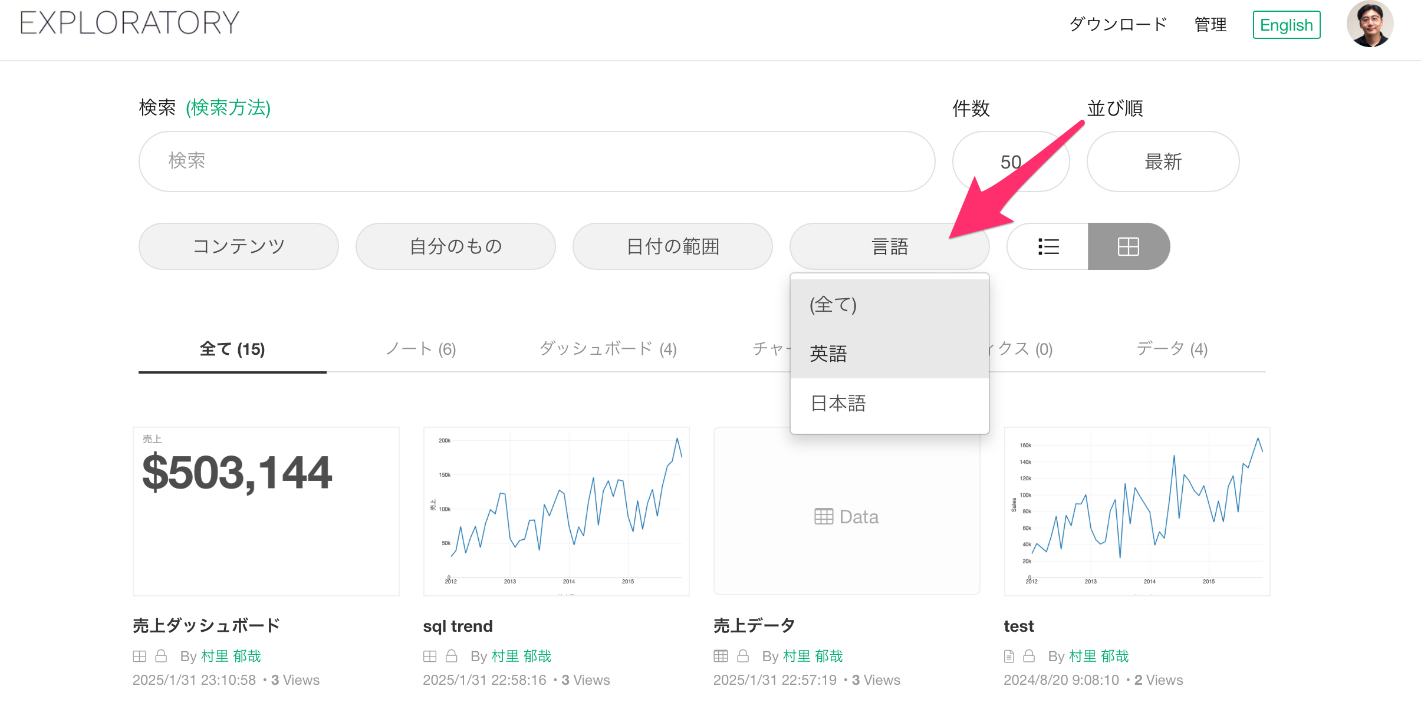Click the 売上ダッシュボード title
Image resolution: width=1421 pixels, height=706 pixels.
pos(206,626)
